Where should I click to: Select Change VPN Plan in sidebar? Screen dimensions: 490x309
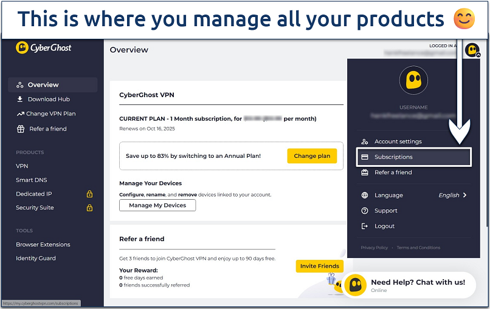pos(51,114)
